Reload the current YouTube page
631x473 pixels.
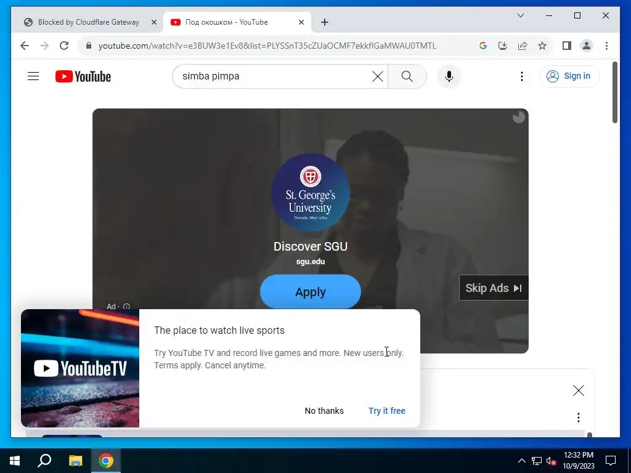[x=64, y=46]
